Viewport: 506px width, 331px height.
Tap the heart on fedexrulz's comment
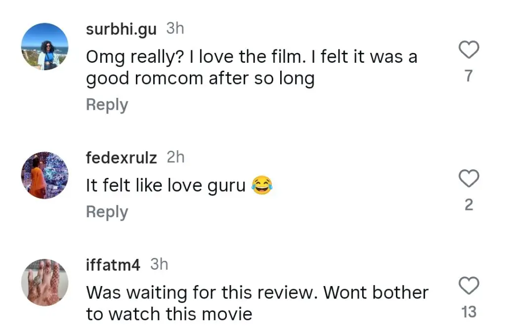pos(469,178)
